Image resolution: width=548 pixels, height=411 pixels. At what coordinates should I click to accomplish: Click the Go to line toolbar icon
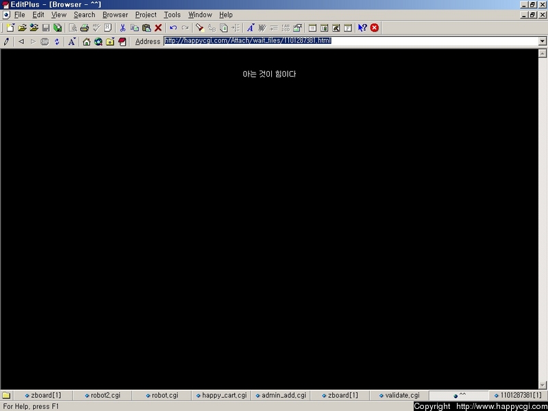click(x=236, y=27)
